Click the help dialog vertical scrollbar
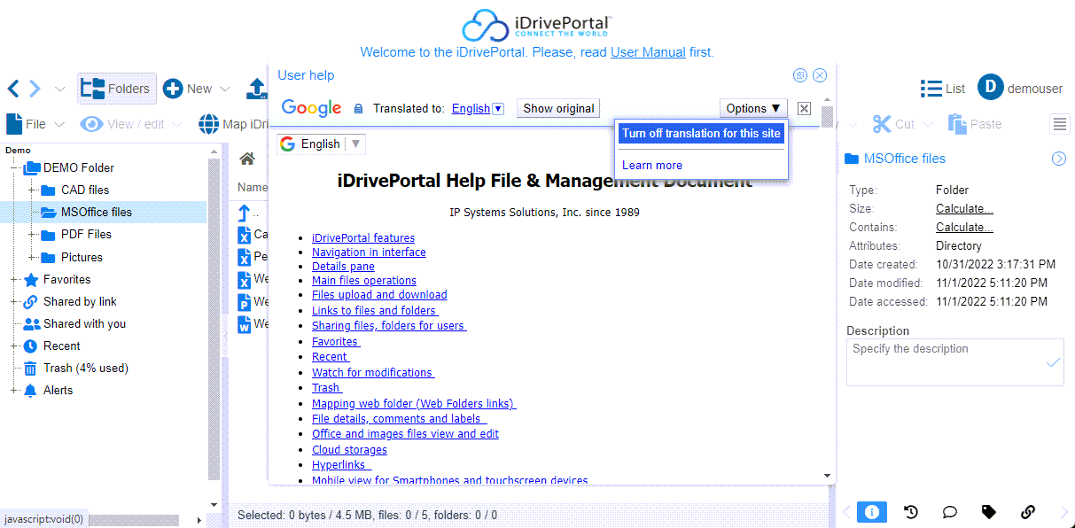This screenshot has height=528, width=1075. click(x=827, y=292)
